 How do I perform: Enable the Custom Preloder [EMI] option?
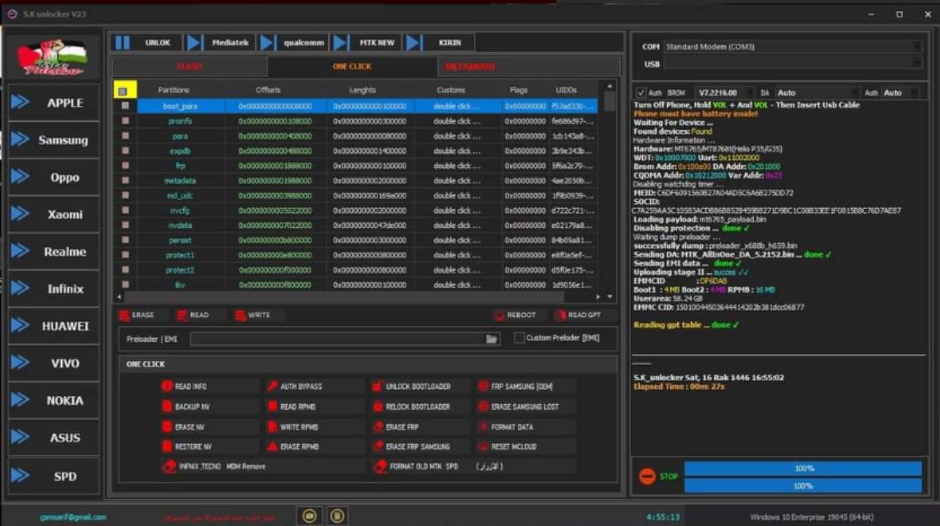tap(520, 338)
